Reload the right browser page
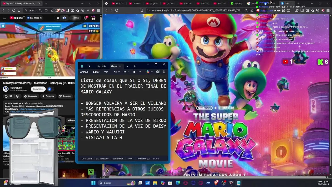This screenshot has height=187, width=332. tap(116, 10)
